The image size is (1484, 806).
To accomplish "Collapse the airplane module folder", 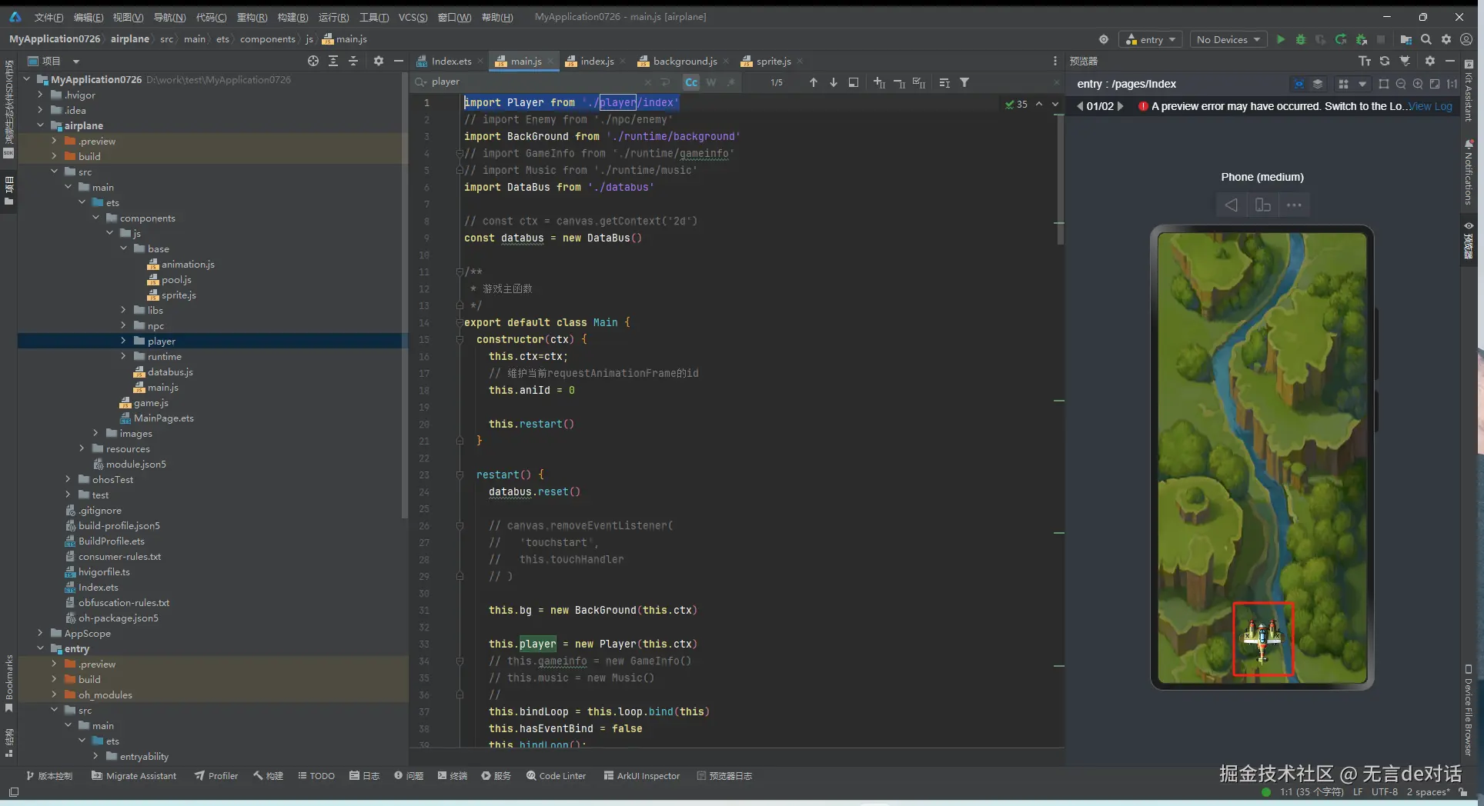I will tap(40, 125).
